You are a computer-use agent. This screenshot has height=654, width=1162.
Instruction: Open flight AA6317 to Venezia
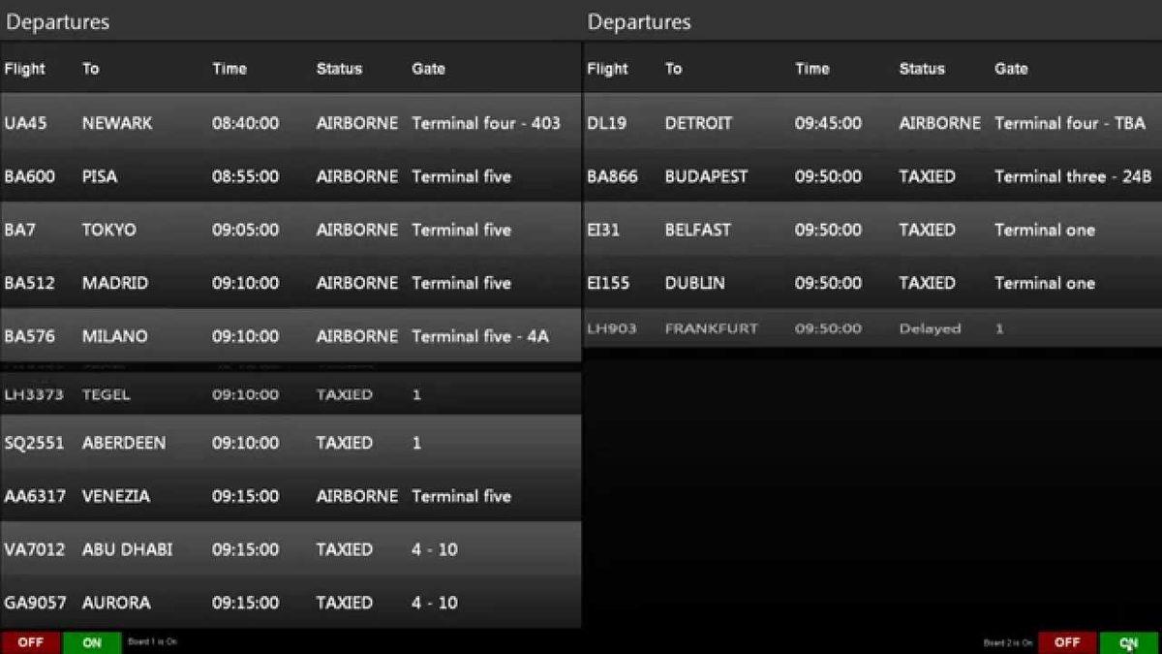[x=290, y=496]
